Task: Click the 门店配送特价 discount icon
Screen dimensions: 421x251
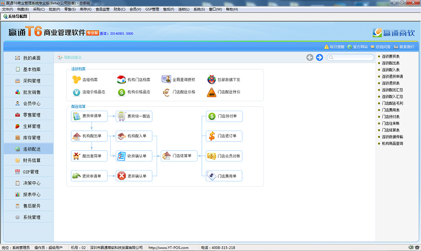Action: pos(211,92)
